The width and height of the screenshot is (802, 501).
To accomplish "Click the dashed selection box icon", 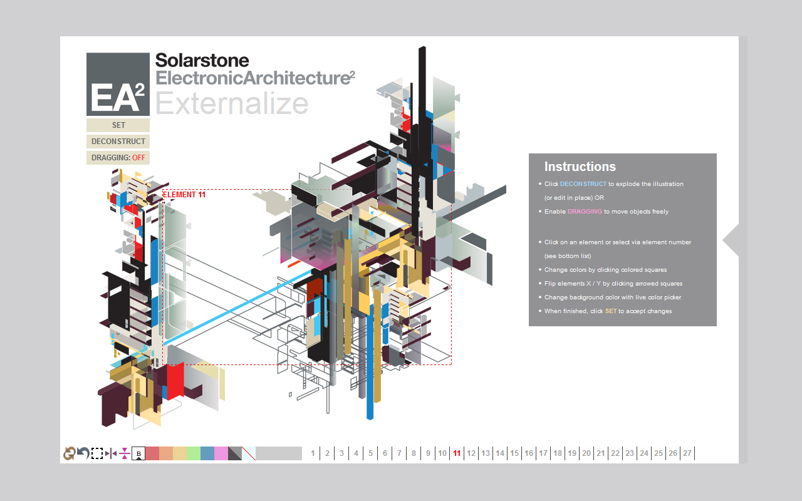I will pyautogui.click(x=97, y=453).
